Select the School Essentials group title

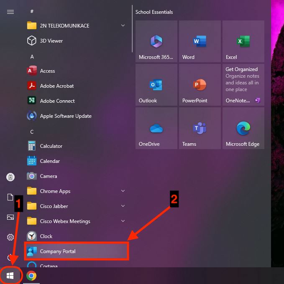[x=154, y=12]
